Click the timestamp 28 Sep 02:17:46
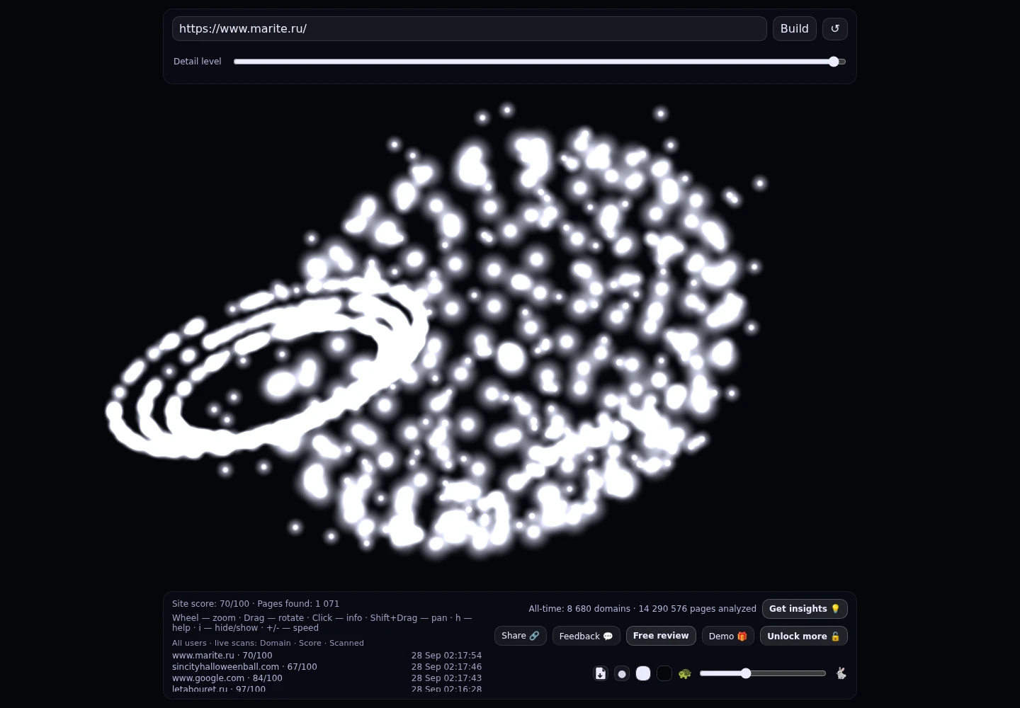This screenshot has height=708, width=1020. point(446,667)
